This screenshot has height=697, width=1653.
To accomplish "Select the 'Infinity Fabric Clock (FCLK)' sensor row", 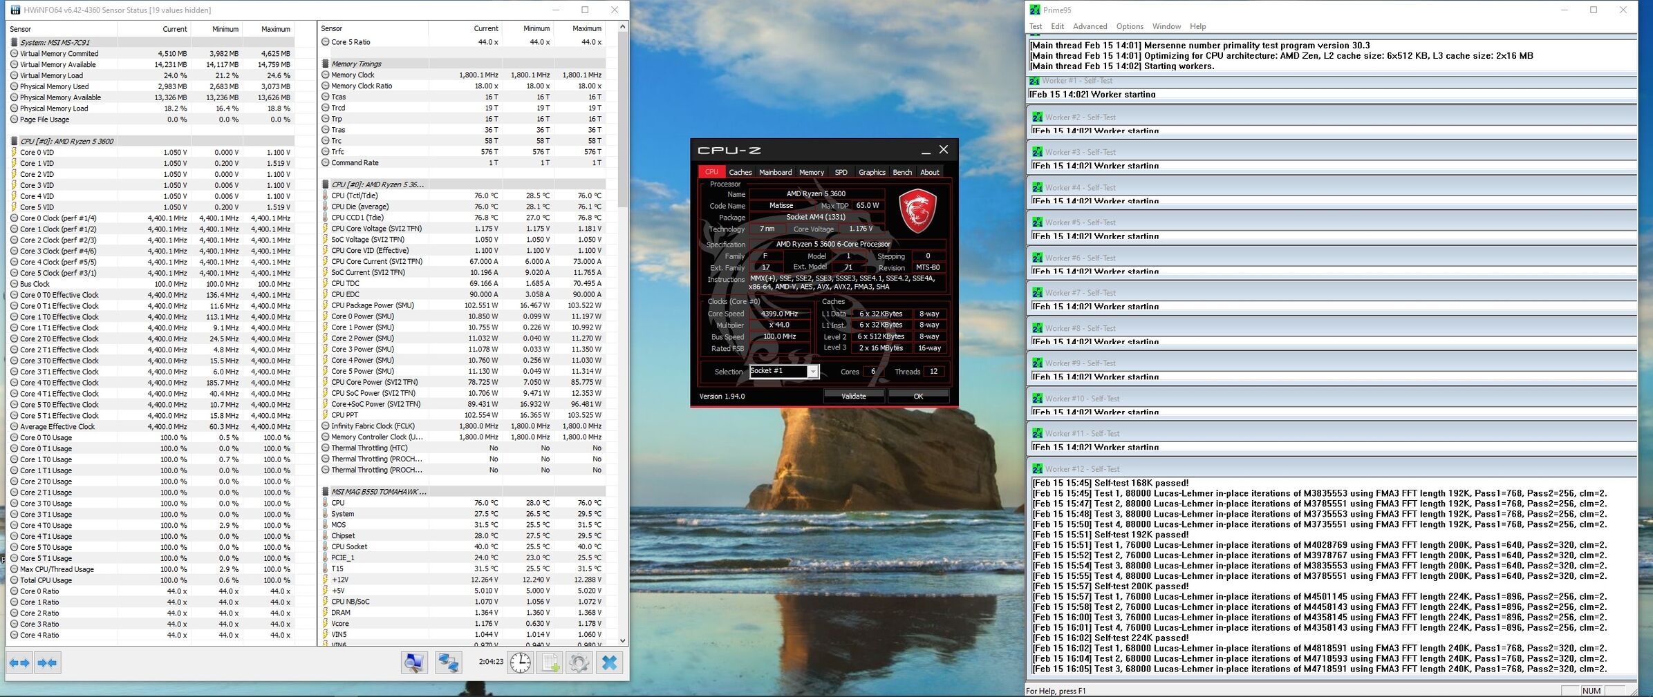I will (463, 426).
